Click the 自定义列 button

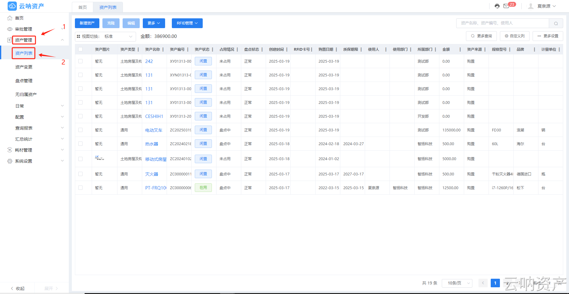pos(515,36)
